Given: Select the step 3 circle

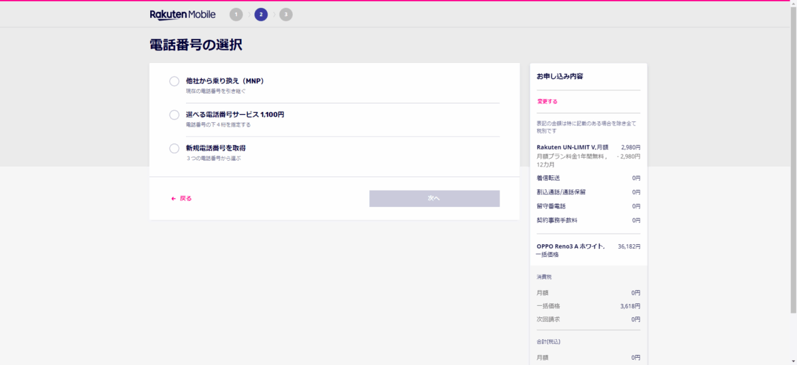Looking at the screenshot, I should point(286,15).
